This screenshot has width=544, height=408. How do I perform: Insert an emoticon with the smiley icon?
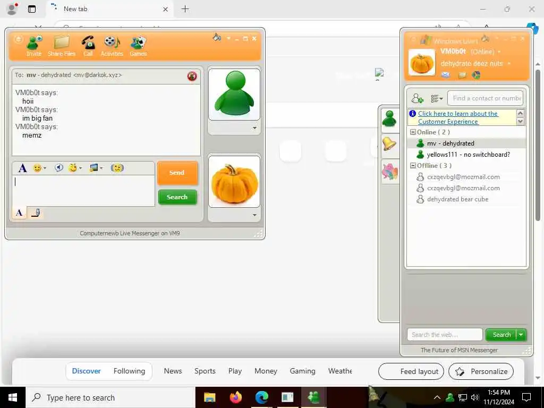pos(37,168)
